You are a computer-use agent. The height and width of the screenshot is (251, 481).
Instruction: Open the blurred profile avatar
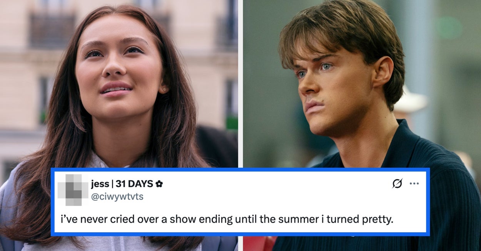click(73, 190)
